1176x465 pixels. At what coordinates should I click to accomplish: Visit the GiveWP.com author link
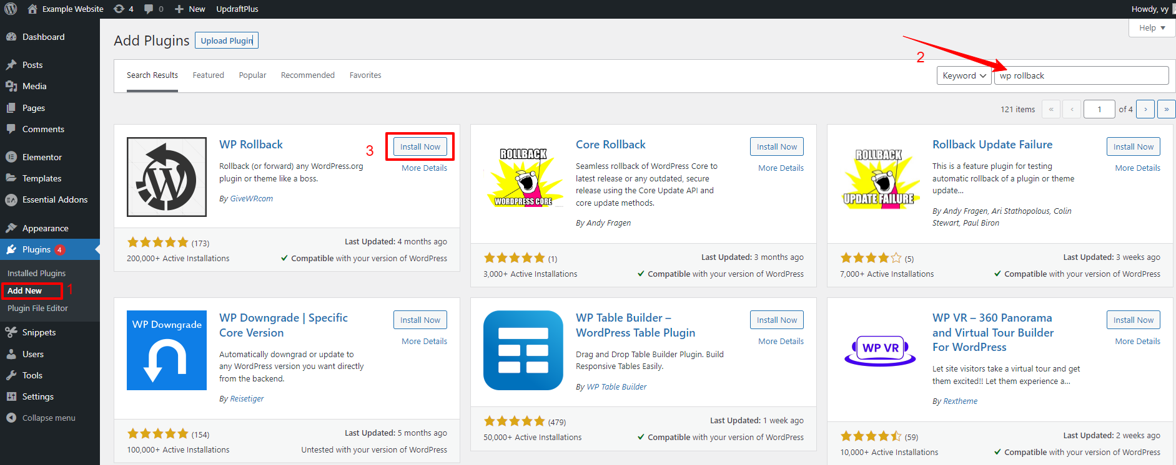tap(252, 199)
